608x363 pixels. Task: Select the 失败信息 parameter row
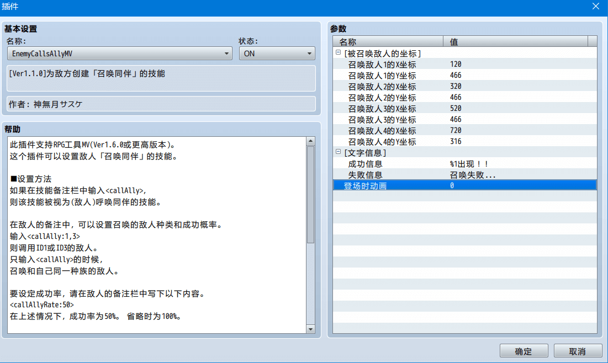point(464,175)
